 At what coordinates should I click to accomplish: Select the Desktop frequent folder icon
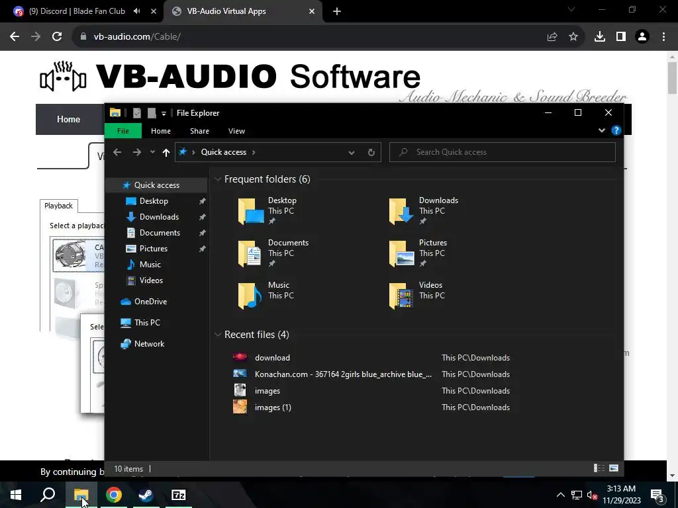click(x=250, y=211)
